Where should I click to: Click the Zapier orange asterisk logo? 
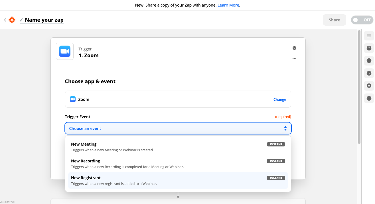coord(12,20)
